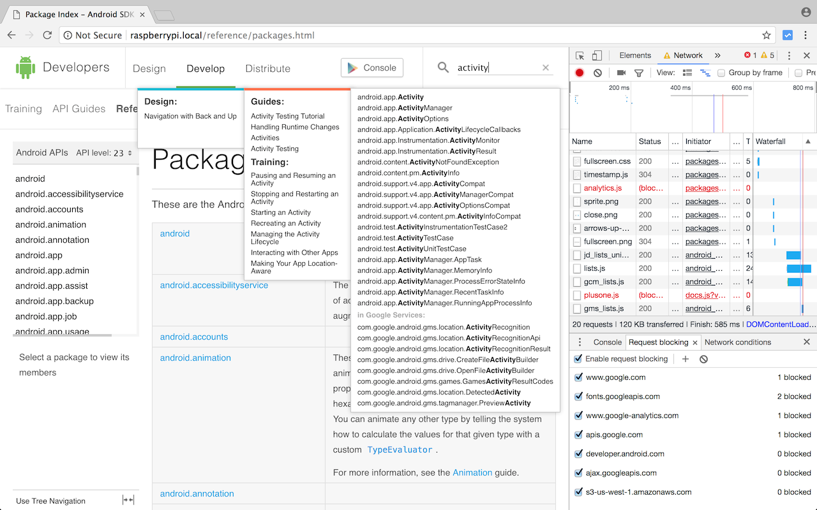Click the warnings count indicator
The image size is (817, 510).
click(768, 55)
